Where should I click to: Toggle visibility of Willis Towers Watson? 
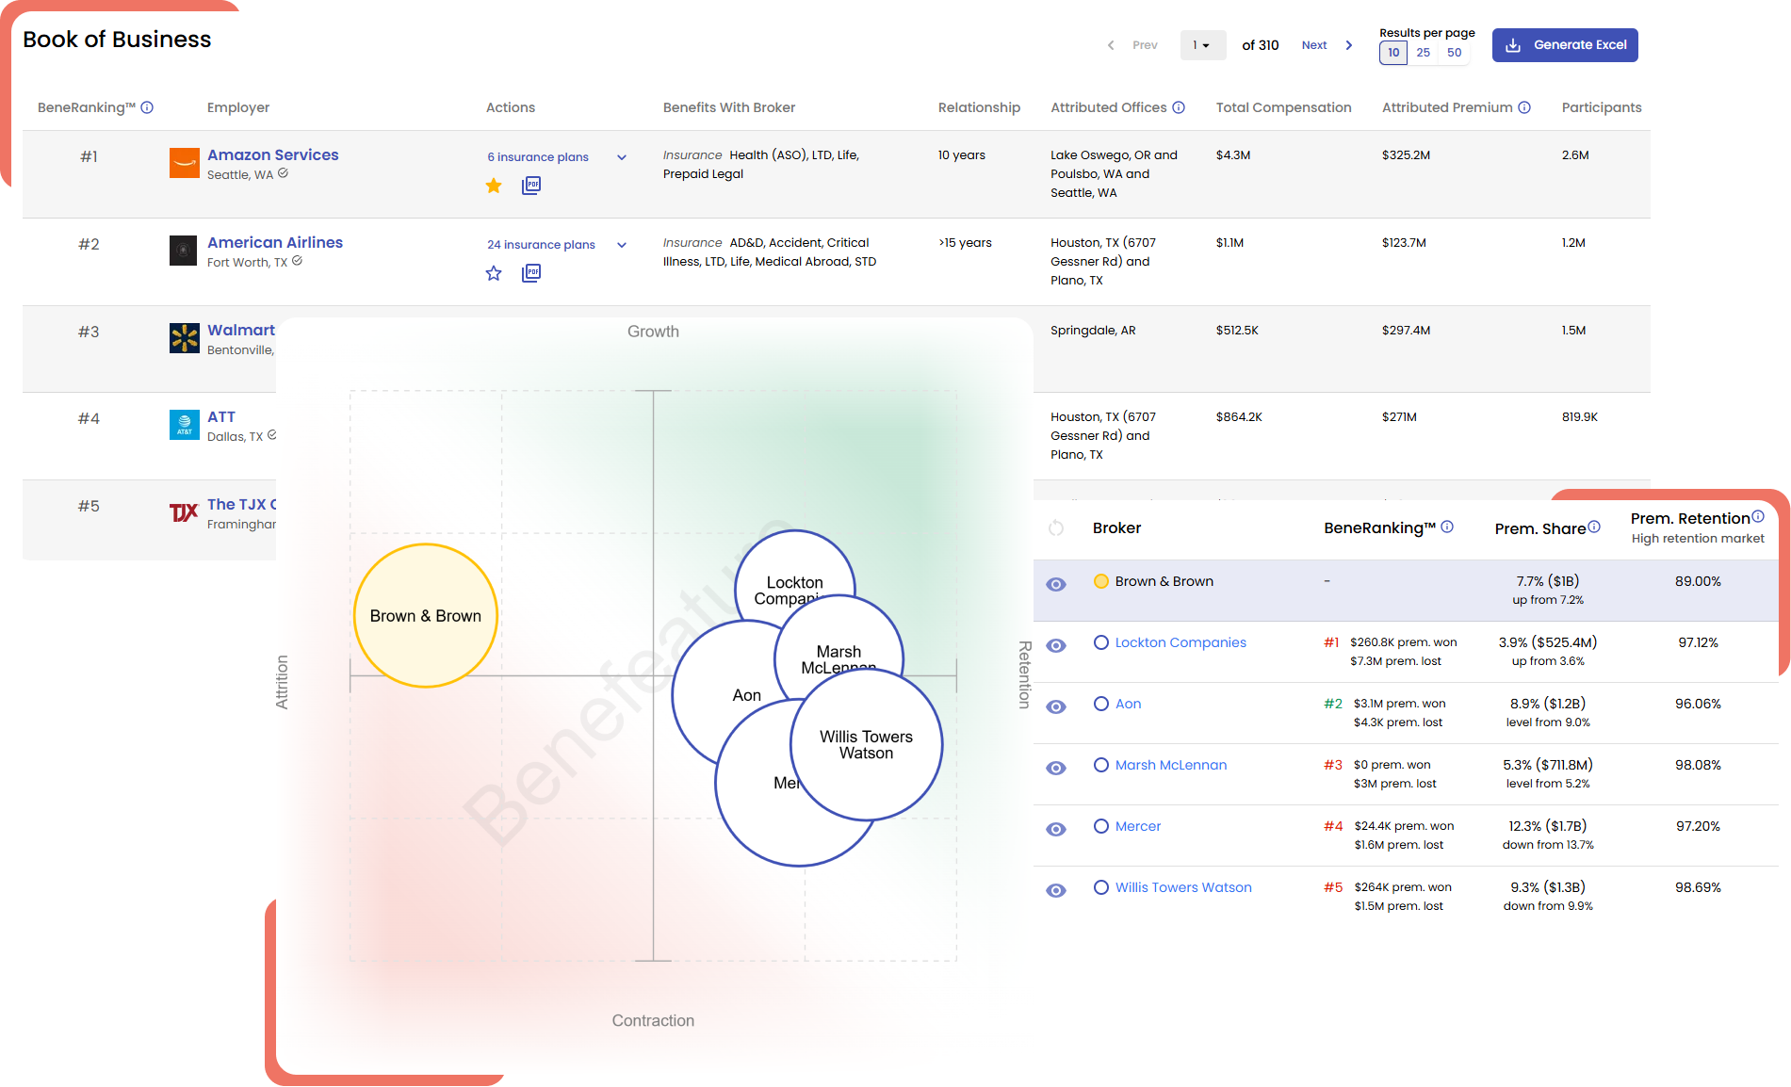pos(1056,890)
